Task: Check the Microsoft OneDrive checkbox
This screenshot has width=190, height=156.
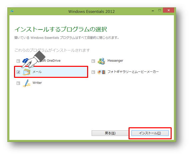Action: (18, 61)
